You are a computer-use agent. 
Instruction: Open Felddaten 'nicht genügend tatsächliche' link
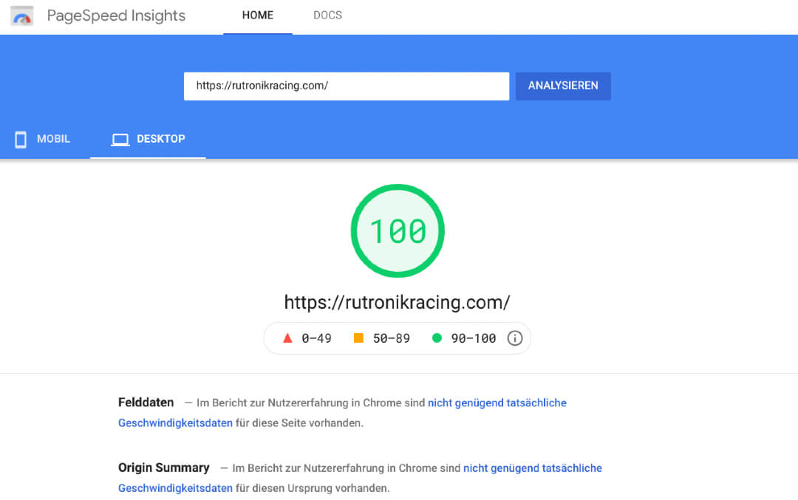point(497,403)
